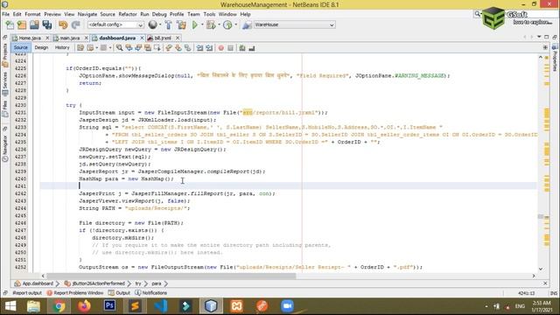Click the Comment icon in editor toolbar
Viewport: 560px width, 315px height.
(x=242, y=48)
